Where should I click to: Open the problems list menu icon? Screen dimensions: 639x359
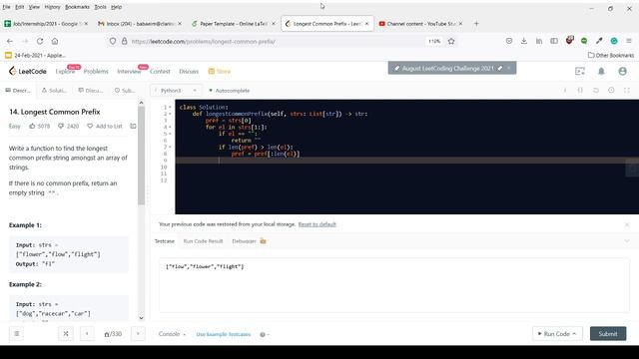[x=17, y=334]
